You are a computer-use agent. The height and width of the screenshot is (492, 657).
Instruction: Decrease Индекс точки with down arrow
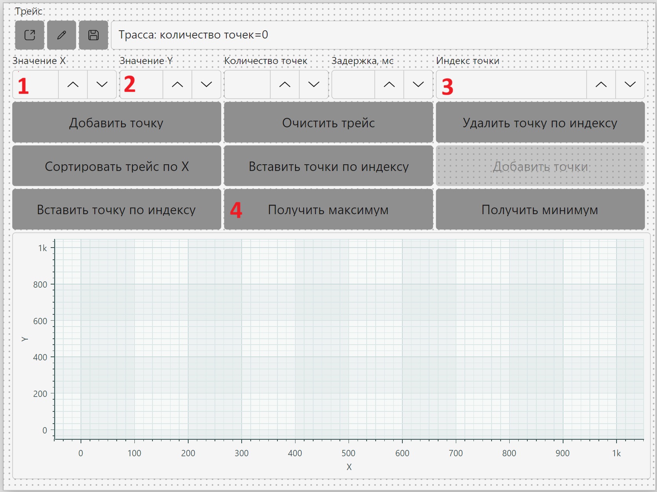click(630, 84)
